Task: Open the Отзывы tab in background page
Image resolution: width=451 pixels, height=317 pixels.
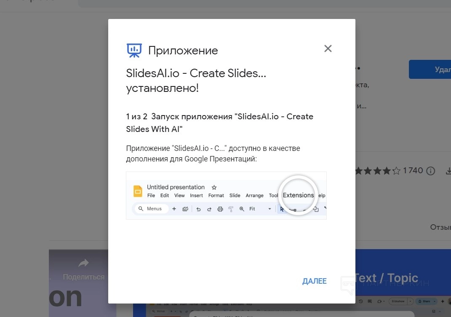Action: (440, 227)
